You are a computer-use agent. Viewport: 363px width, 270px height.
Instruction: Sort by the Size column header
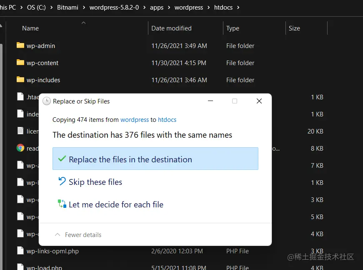pos(294,28)
